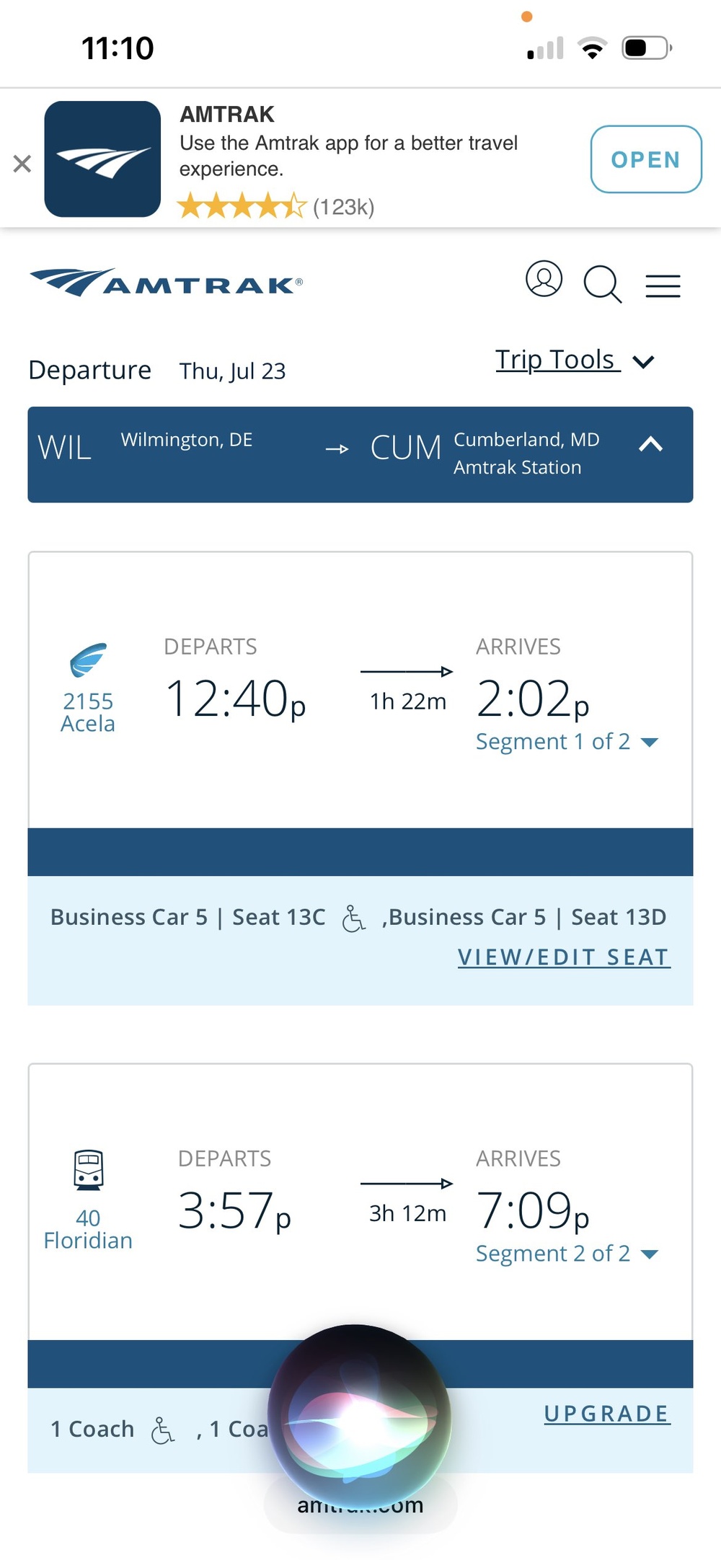This screenshot has height=1560, width=721.
Task: Tap the Amtrak app icon in banner
Action: 102,159
